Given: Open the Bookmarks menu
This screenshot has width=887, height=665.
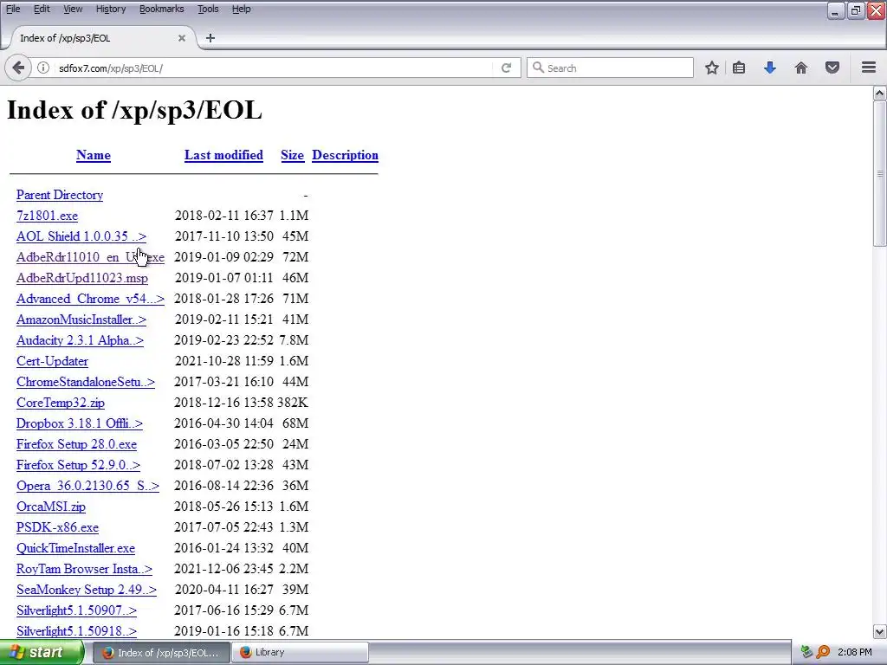Looking at the screenshot, I should click(161, 9).
